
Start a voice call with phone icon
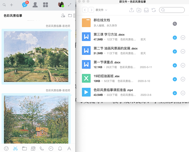click(x=42, y=148)
